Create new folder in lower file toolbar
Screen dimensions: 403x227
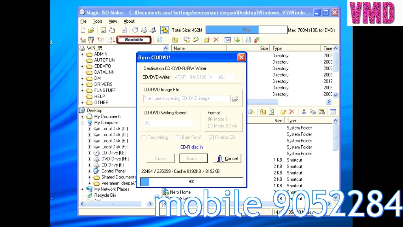283,112
